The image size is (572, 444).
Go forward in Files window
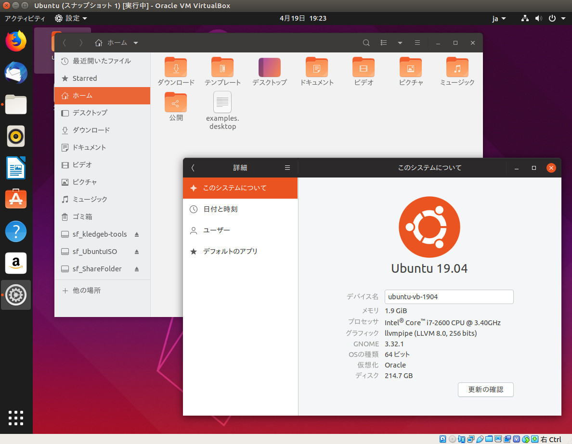(81, 43)
